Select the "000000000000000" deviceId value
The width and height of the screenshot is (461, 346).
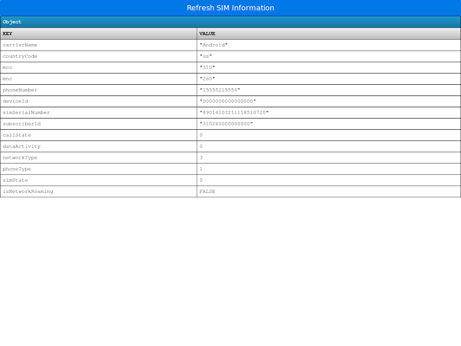click(329, 101)
